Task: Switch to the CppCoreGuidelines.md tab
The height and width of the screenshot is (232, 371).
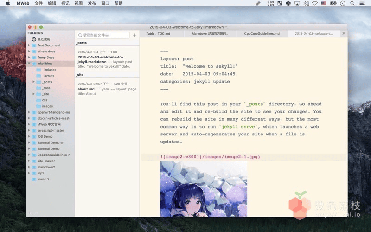Action: (x=262, y=33)
